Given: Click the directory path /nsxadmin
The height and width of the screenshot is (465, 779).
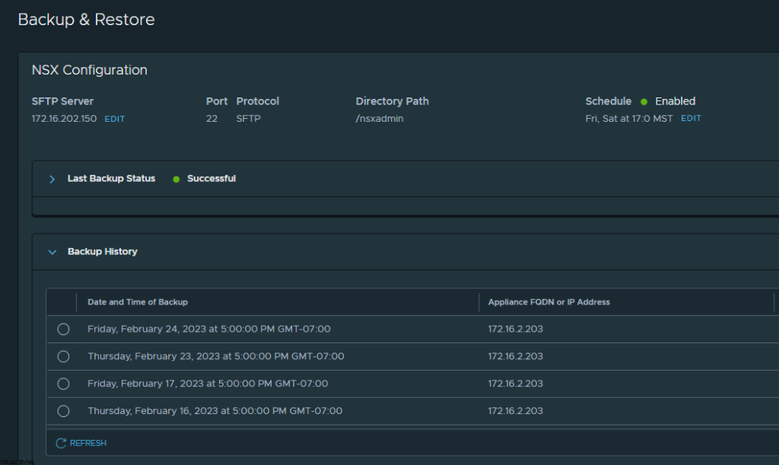Looking at the screenshot, I should pyautogui.click(x=380, y=119).
